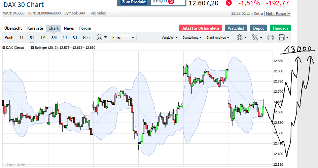Click the share chart icon
Image resolution: width=318 pixels, height=168 pixels.
(x=255, y=37)
